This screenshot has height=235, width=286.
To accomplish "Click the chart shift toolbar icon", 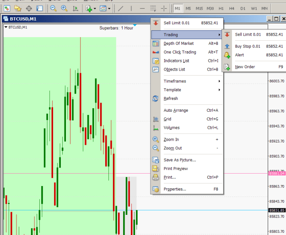I will coord(76,8).
